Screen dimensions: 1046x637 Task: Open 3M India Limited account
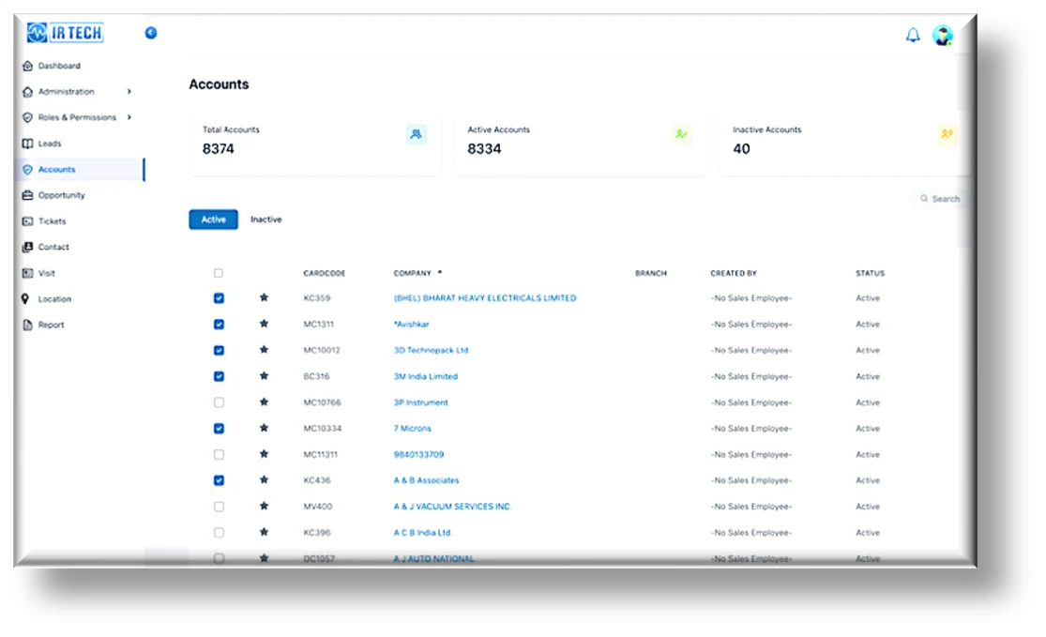tap(426, 376)
